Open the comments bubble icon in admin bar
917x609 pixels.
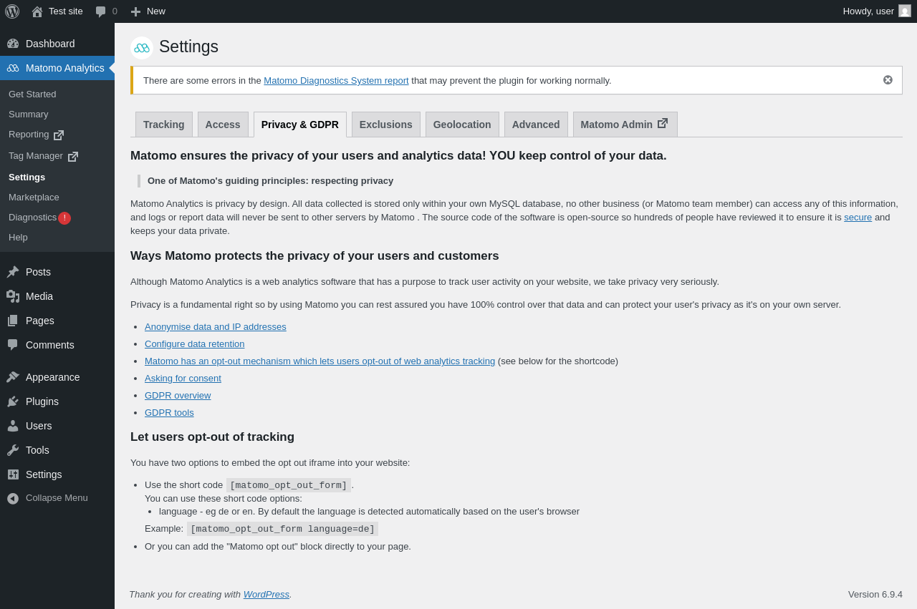pyautogui.click(x=100, y=11)
